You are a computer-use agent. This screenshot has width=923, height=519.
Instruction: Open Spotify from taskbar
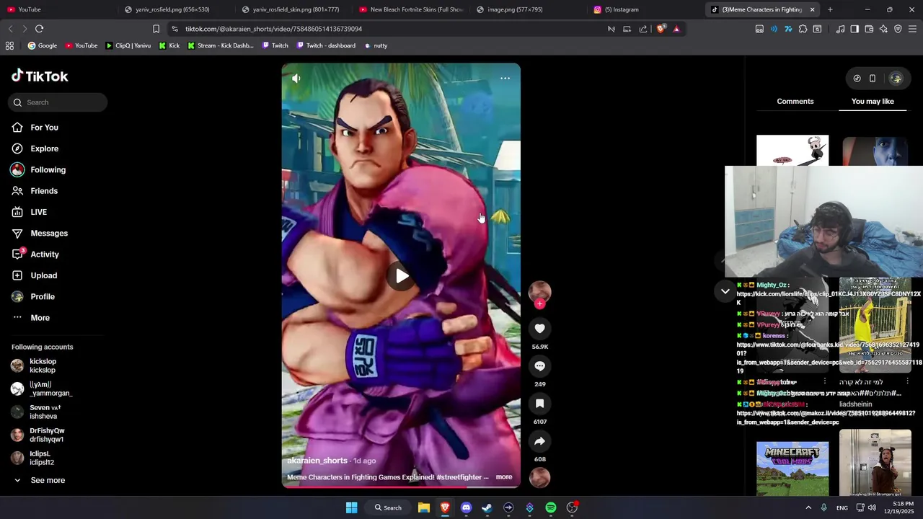tap(551, 507)
